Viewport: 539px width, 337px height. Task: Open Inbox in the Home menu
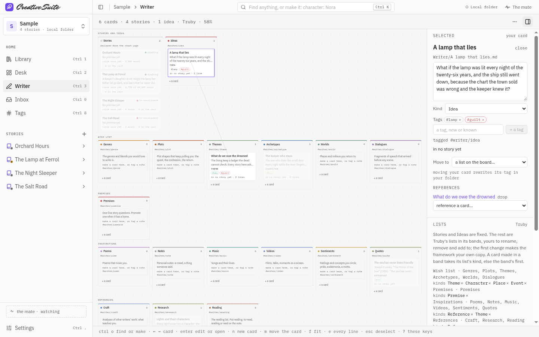[46, 100]
